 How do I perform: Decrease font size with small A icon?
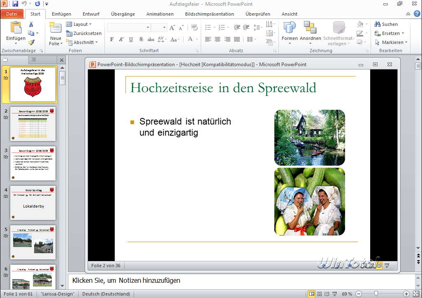point(181,28)
